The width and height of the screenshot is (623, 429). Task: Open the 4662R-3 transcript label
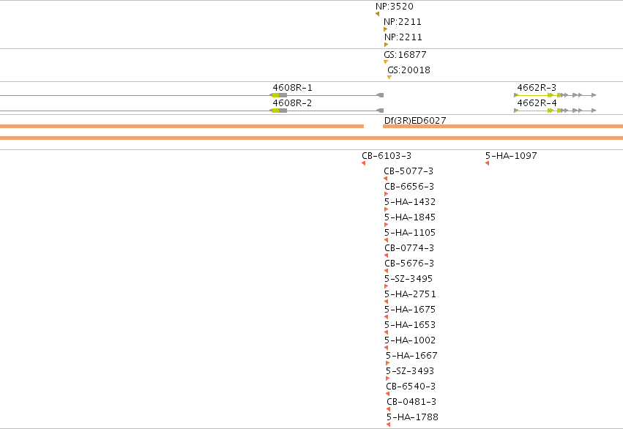537,87
